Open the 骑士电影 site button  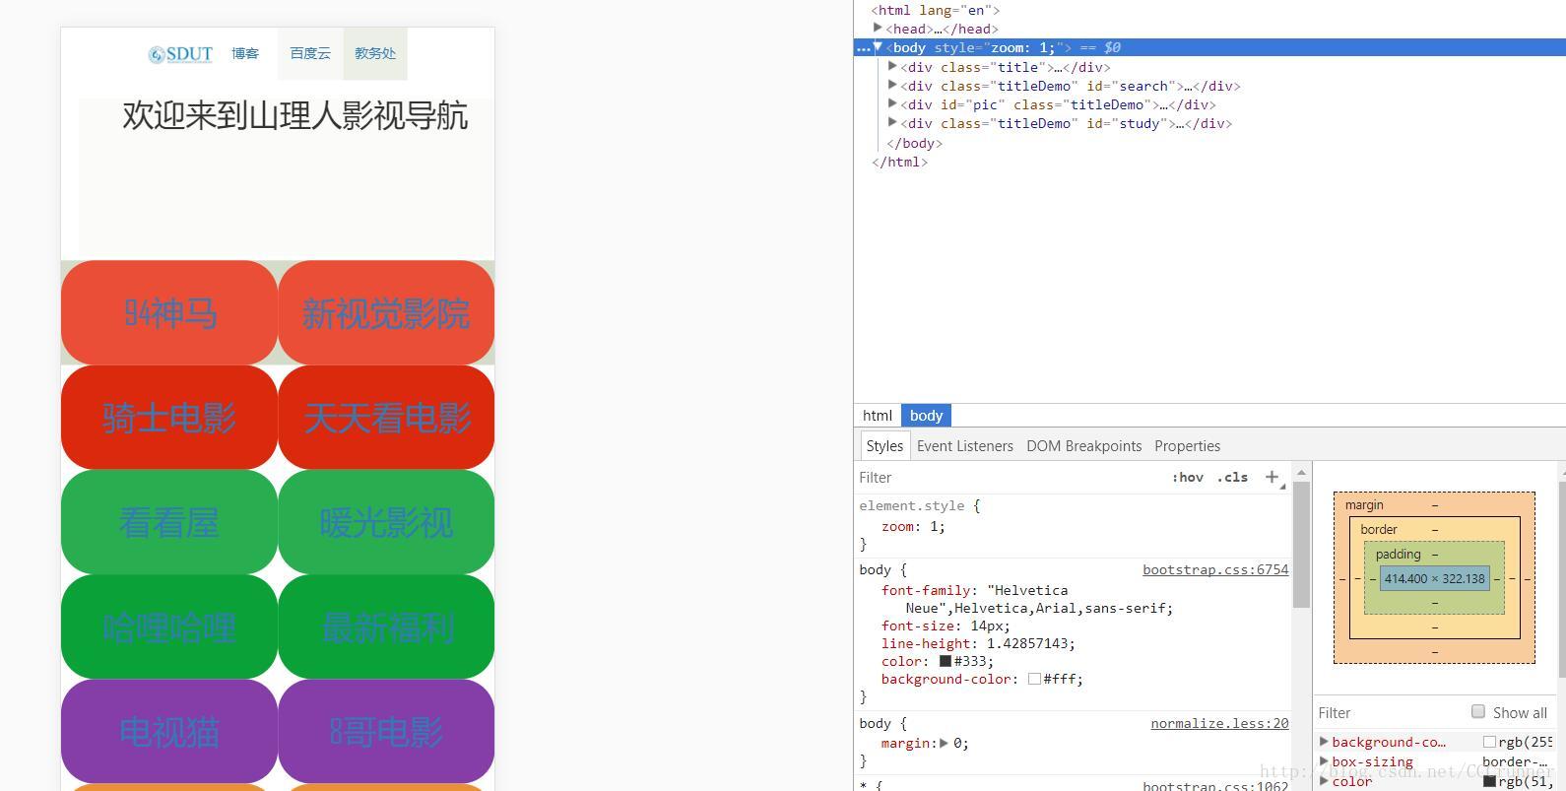click(169, 418)
